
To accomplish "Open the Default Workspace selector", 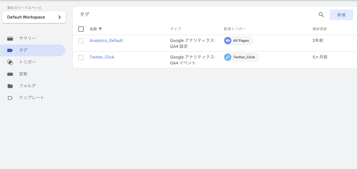I will [34, 17].
